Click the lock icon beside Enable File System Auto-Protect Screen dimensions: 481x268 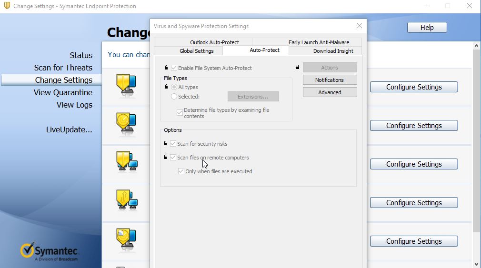point(166,68)
